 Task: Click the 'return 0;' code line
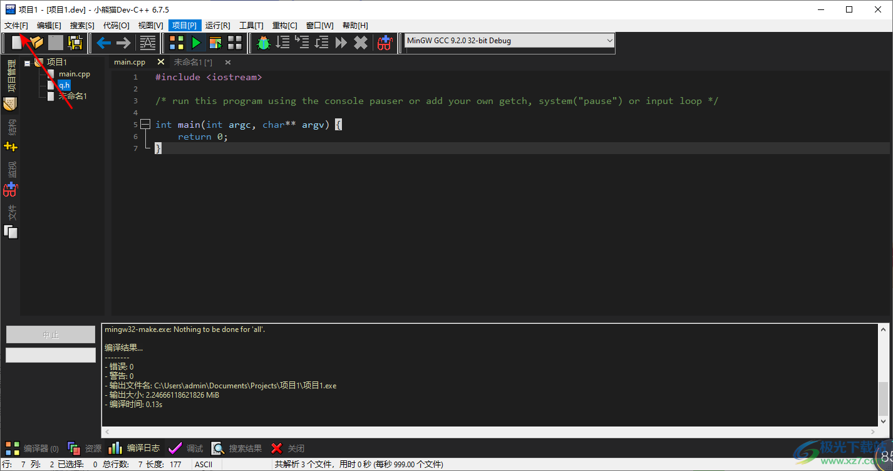click(x=203, y=137)
